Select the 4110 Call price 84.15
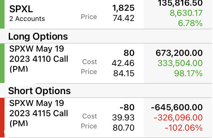 [123, 73]
